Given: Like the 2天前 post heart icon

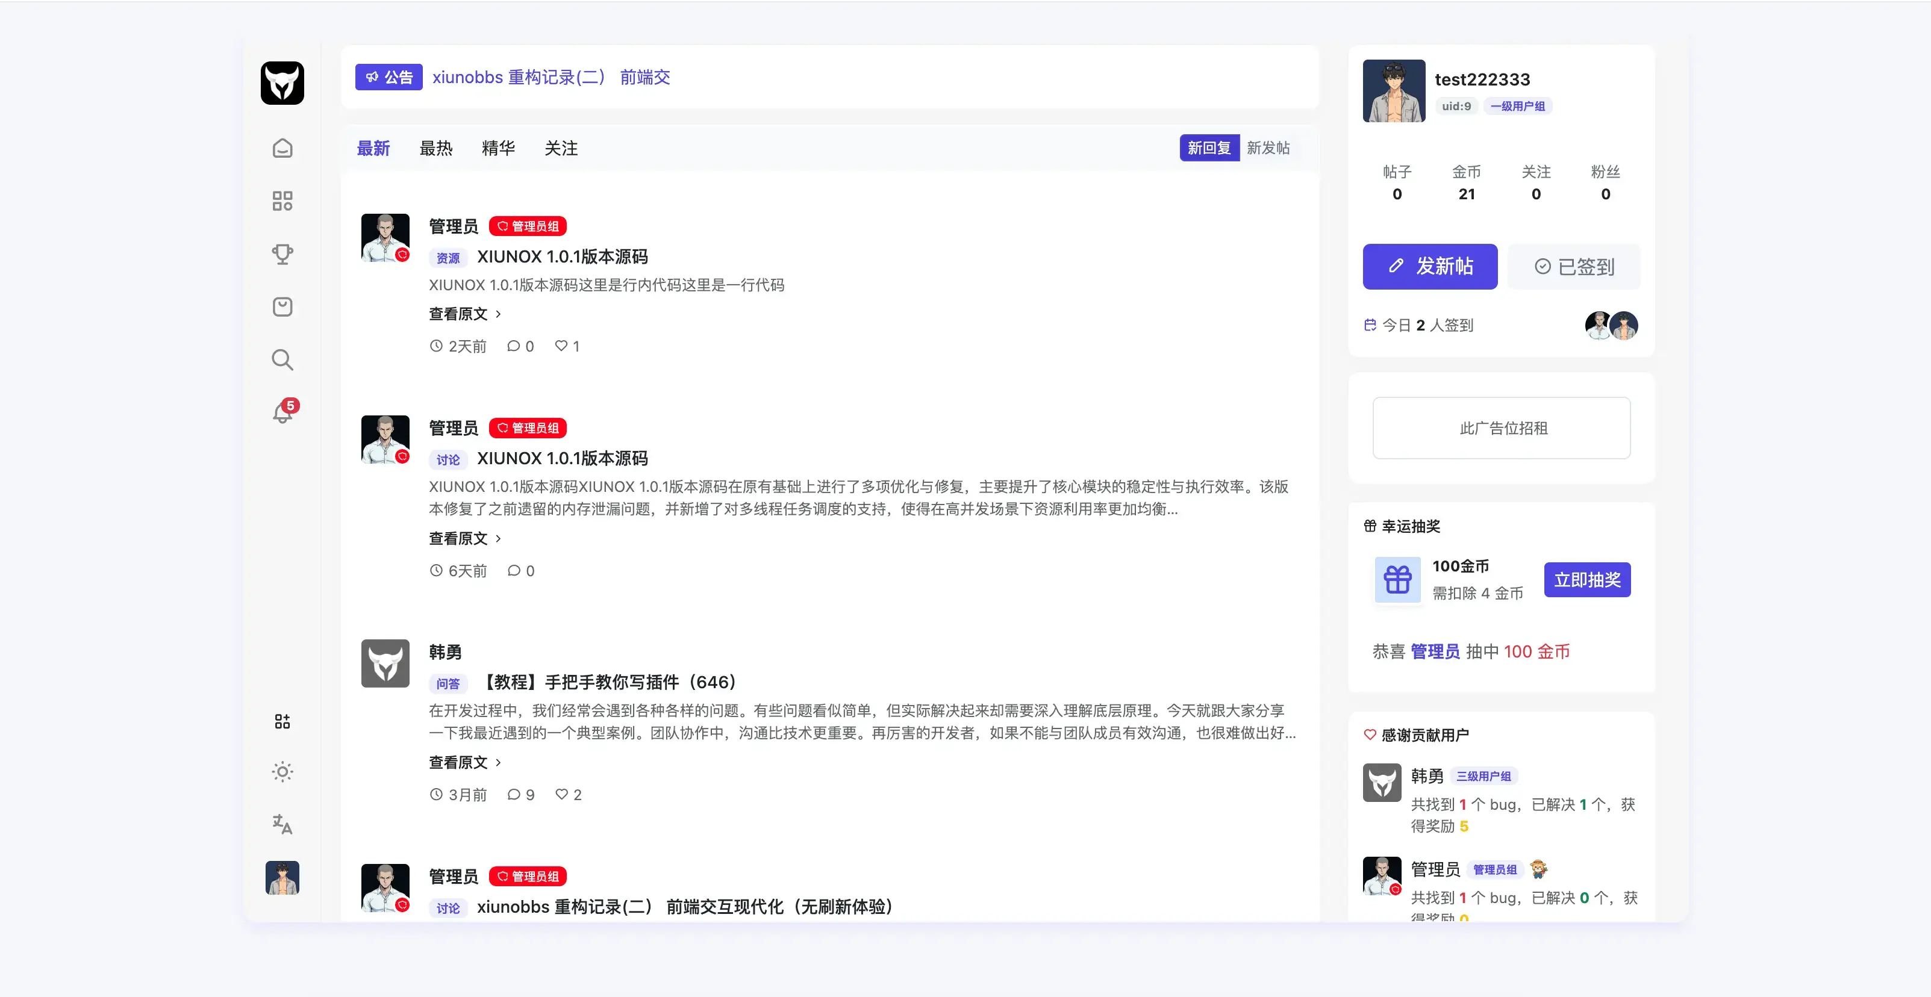Looking at the screenshot, I should pos(561,346).
